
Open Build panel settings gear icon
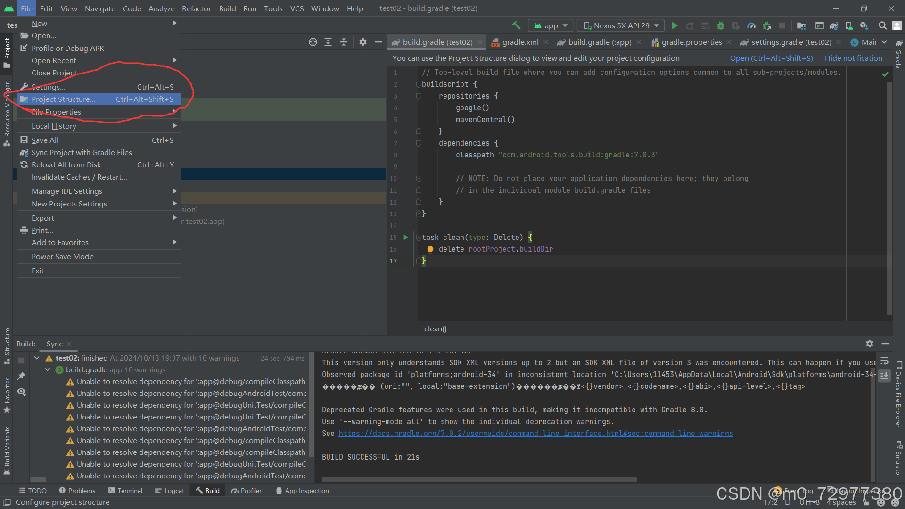pos(869,344)
